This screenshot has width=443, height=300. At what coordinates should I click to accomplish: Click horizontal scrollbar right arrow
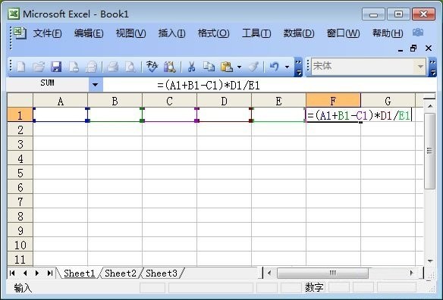point(412,273)
